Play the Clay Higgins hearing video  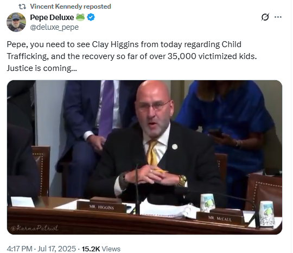145,157
